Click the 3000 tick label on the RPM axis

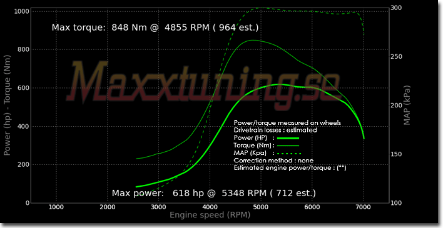pos(158,207)
